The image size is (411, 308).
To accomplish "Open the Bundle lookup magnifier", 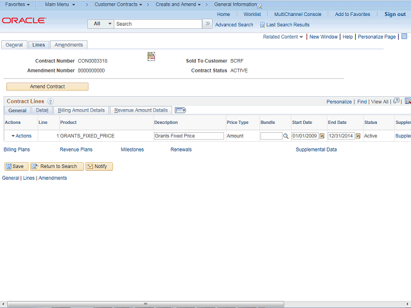I will 286,136.
